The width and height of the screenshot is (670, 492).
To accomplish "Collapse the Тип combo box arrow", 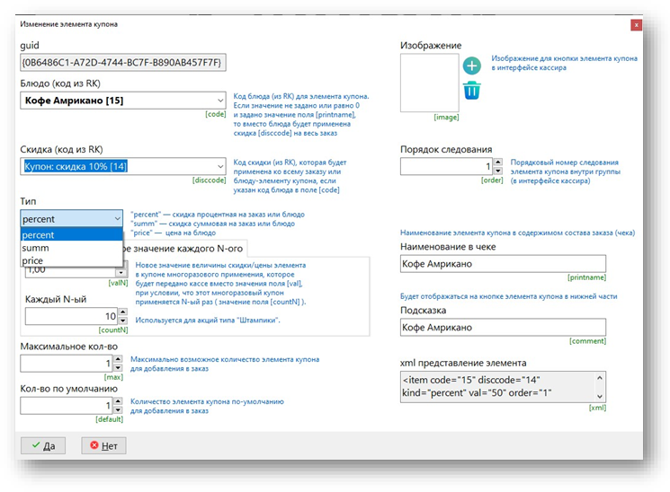I will 118,219.
